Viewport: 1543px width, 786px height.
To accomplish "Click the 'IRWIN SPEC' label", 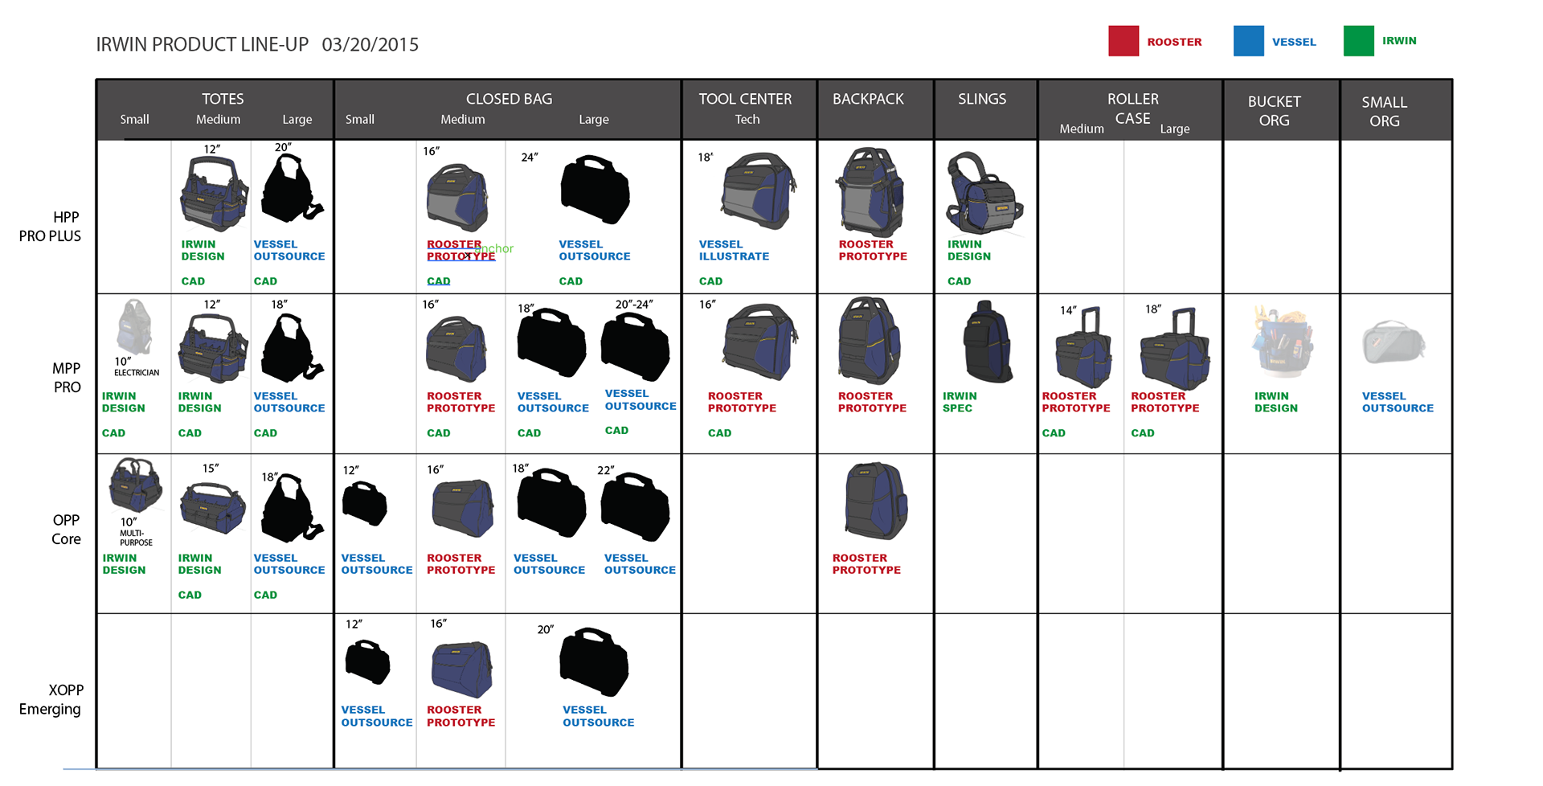I will [960, 402].
